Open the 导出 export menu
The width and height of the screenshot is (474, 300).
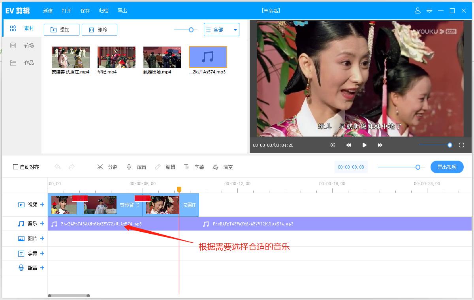[122, 11]
